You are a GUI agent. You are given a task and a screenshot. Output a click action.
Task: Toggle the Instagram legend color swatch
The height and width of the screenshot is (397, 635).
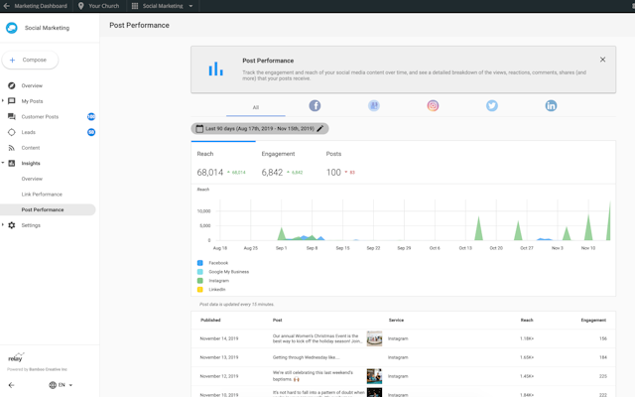[x=200, y=281]
